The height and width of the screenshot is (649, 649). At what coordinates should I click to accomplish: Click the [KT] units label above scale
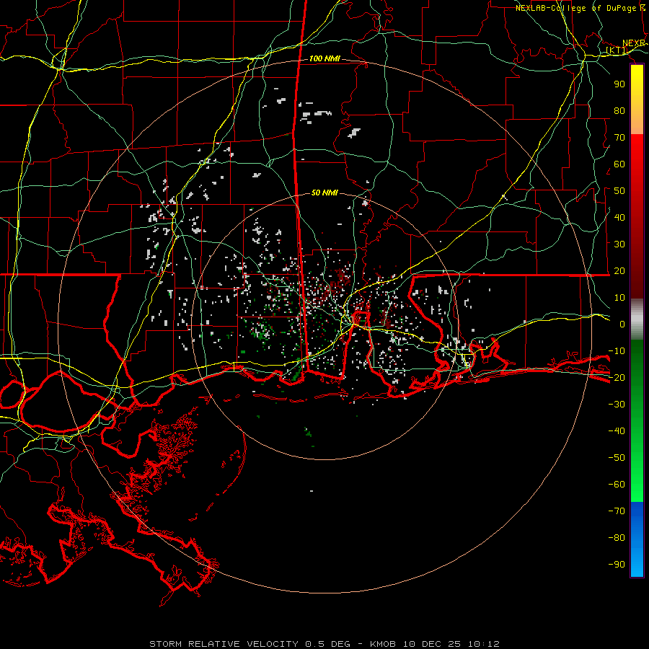617,50
